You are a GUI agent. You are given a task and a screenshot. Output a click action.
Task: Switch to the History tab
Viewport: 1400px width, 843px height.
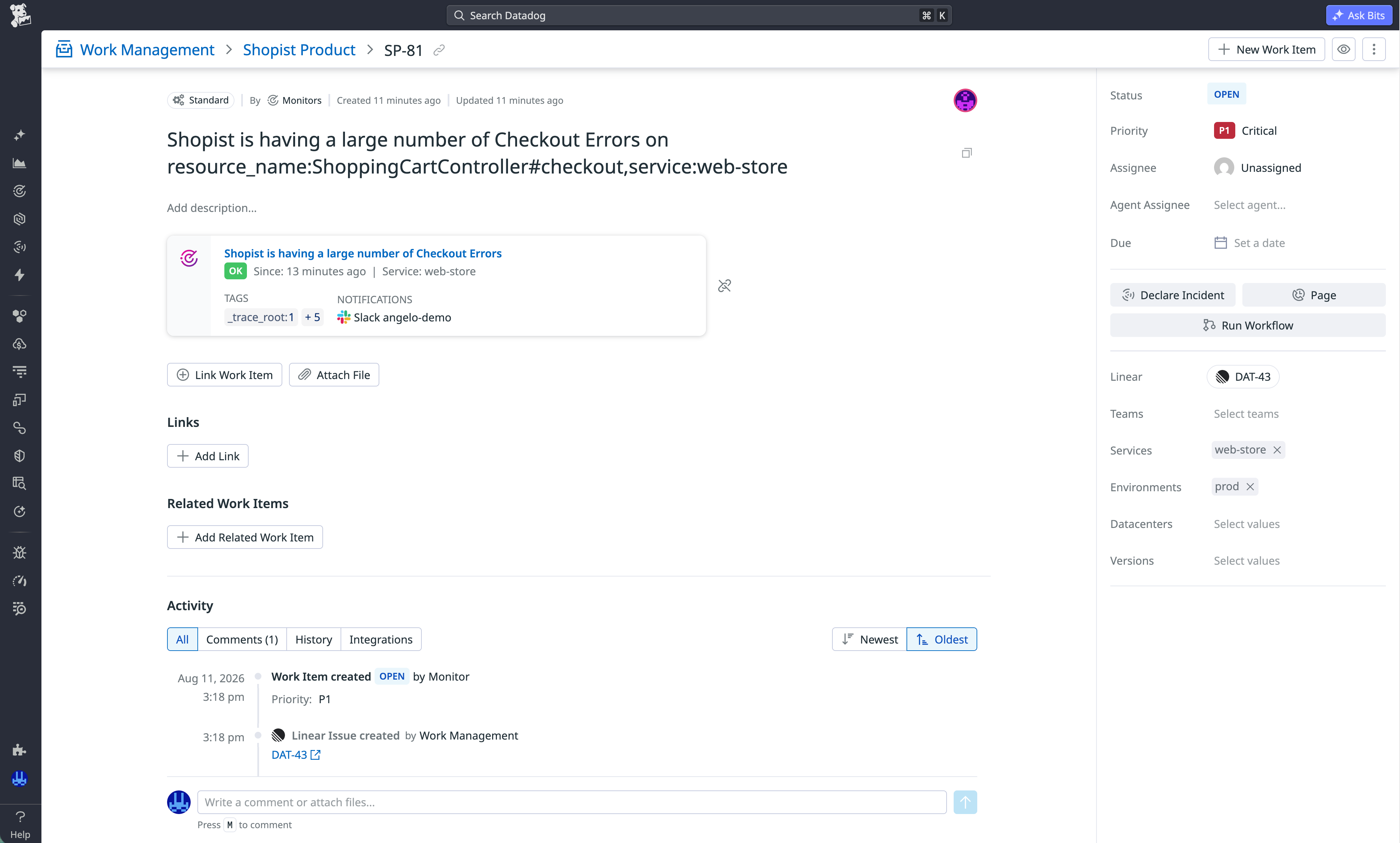point(314,639)
